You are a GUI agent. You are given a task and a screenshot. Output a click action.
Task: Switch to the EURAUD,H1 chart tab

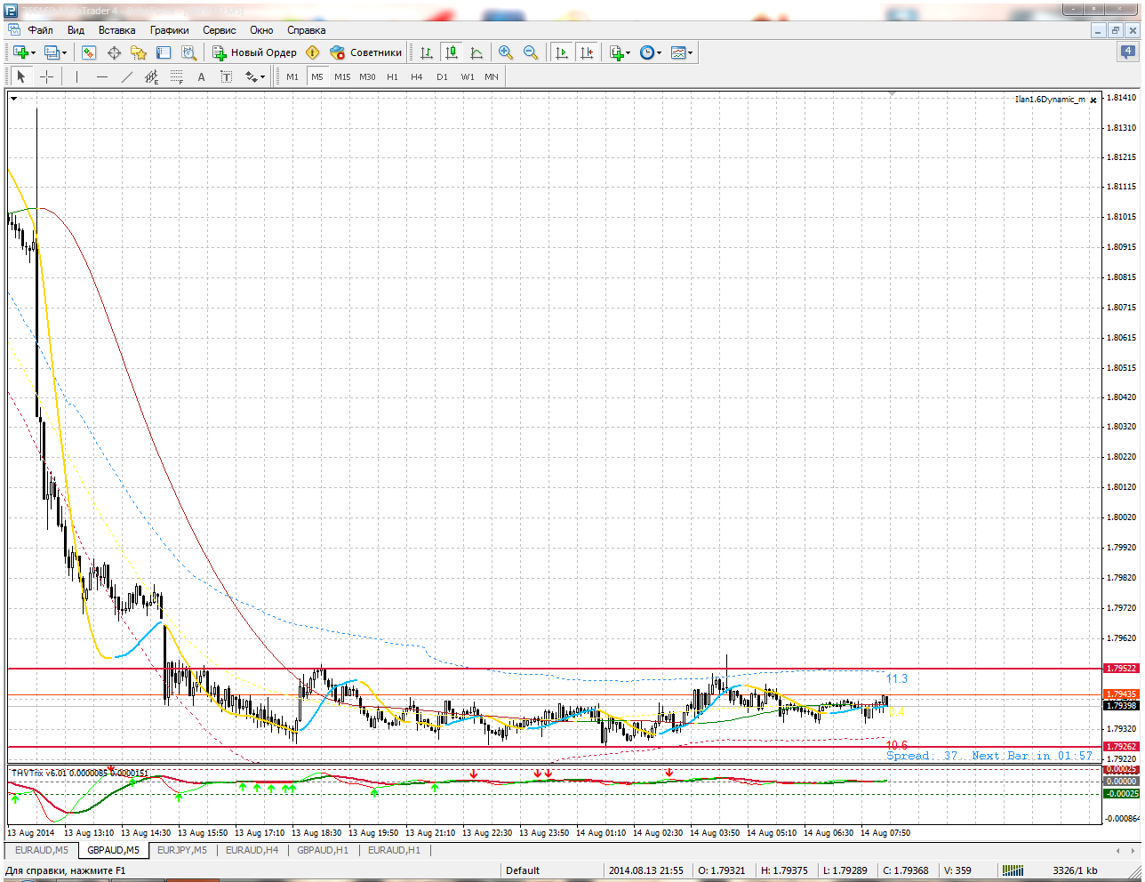click(394, 851)
